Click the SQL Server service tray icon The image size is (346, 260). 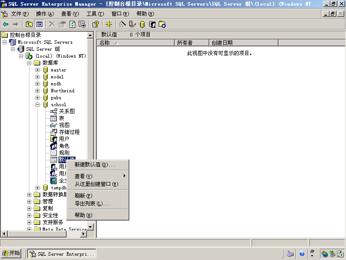pos(341,254)
